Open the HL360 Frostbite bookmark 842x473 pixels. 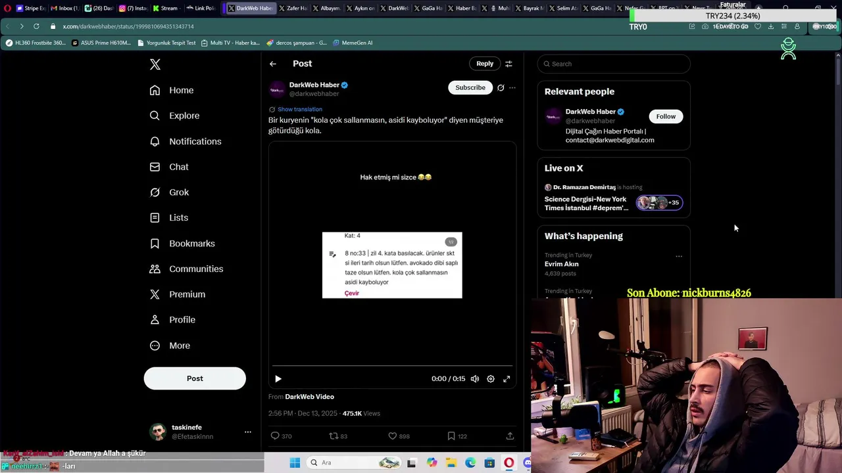pos(36,43)
